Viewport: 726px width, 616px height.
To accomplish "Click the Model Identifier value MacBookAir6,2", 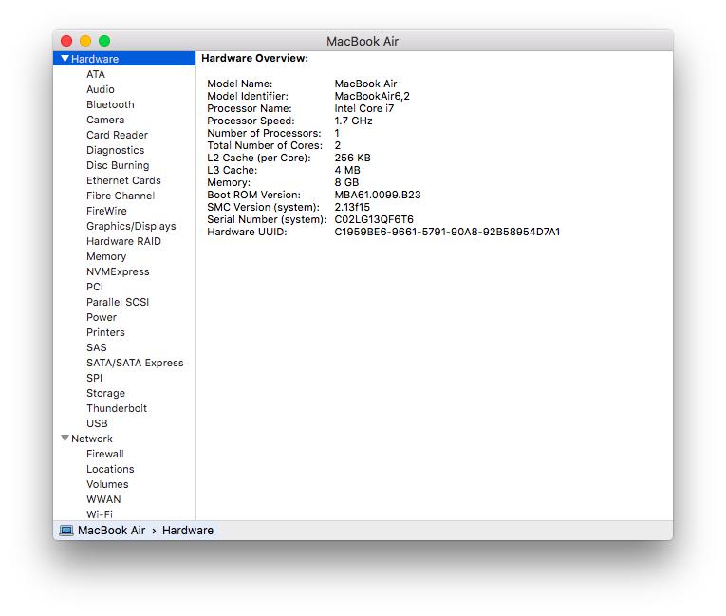I will pos(372,96).
